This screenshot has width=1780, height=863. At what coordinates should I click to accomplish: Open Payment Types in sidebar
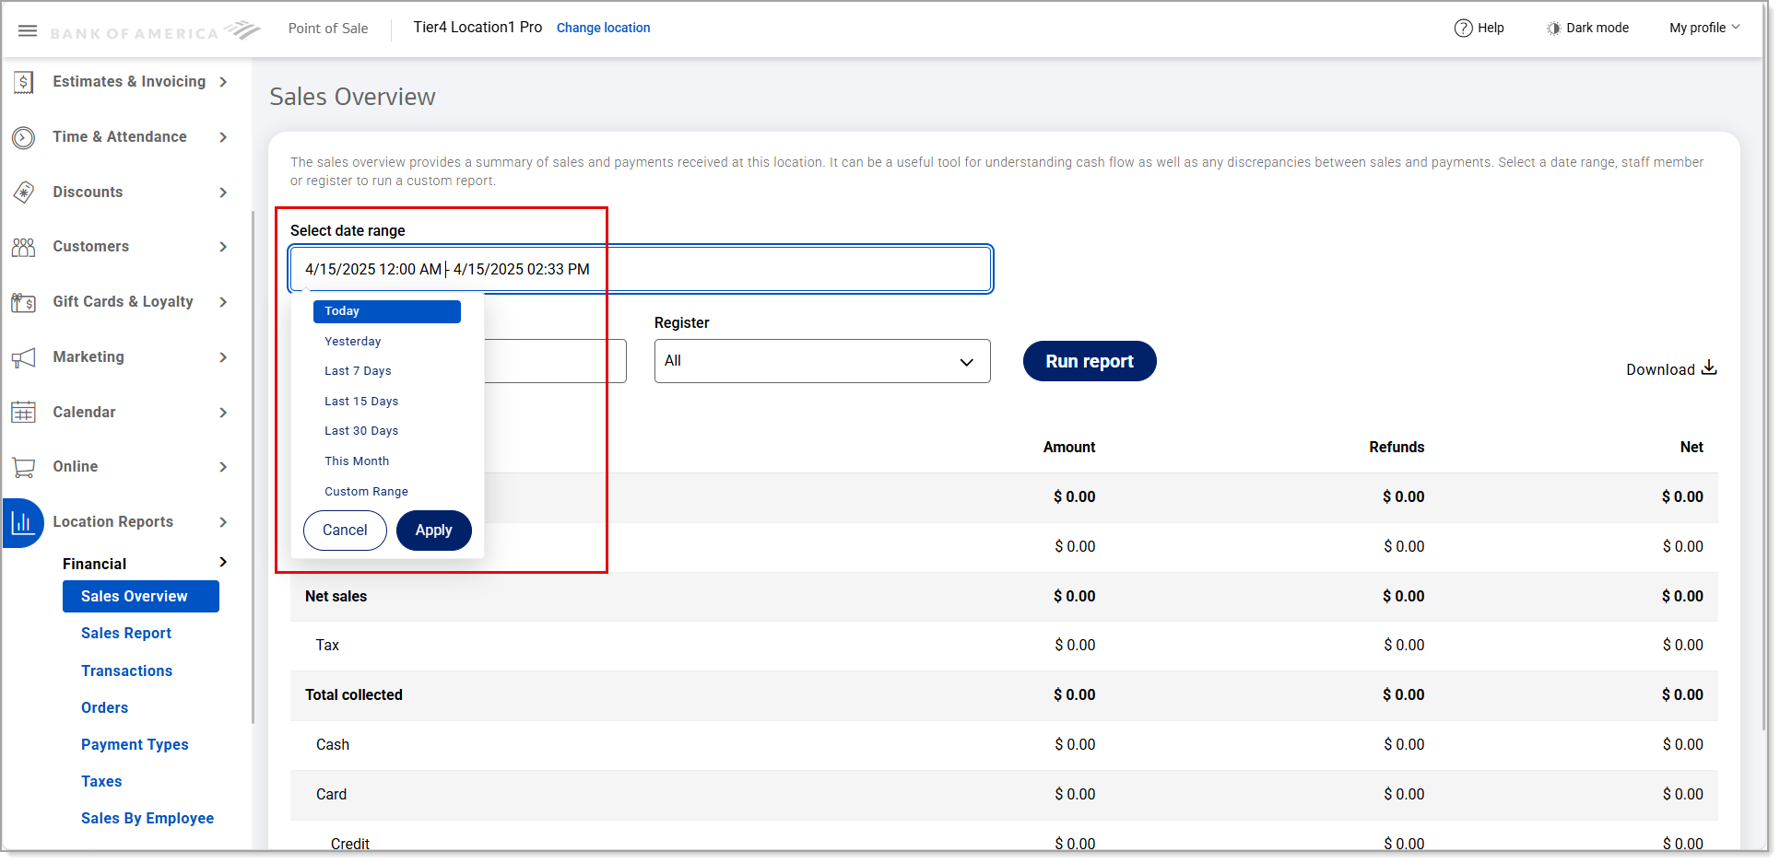pyautogui.click(x=135, y=745)
